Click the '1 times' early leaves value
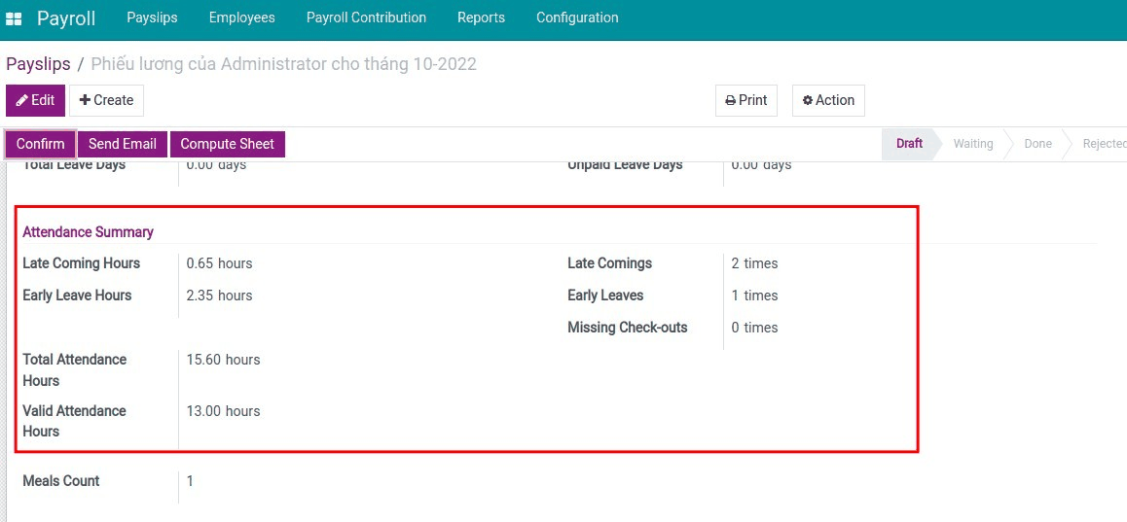 (754, 296)
